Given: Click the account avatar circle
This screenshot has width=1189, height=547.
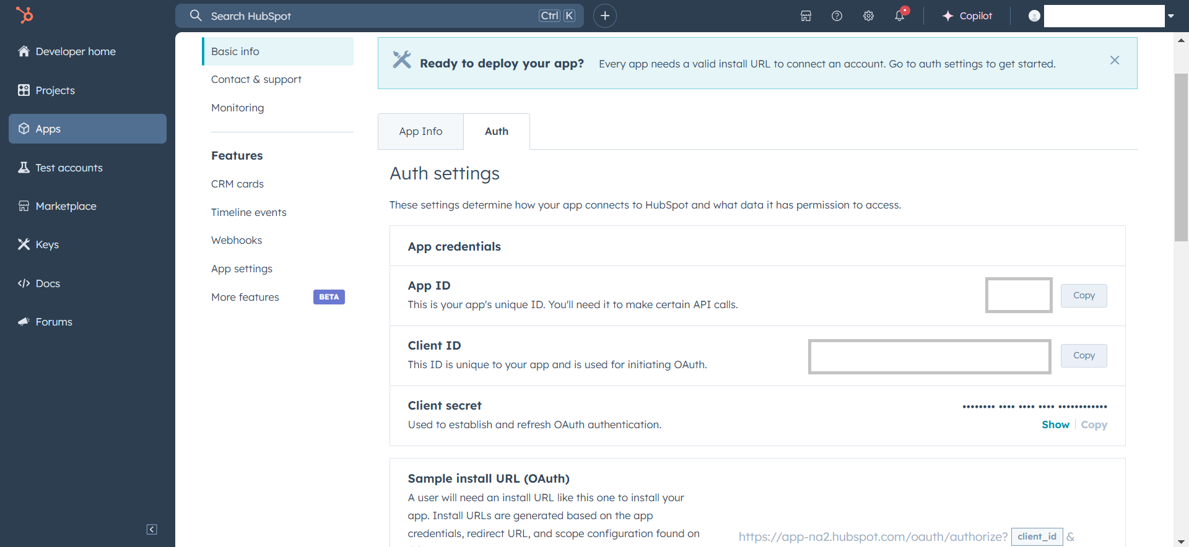Looking at the screenshot, I should point(1034,16).
